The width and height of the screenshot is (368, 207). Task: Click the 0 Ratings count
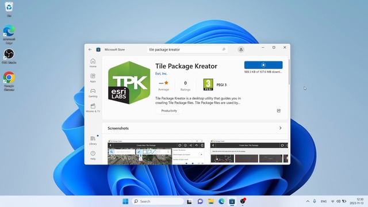(185, 86)
